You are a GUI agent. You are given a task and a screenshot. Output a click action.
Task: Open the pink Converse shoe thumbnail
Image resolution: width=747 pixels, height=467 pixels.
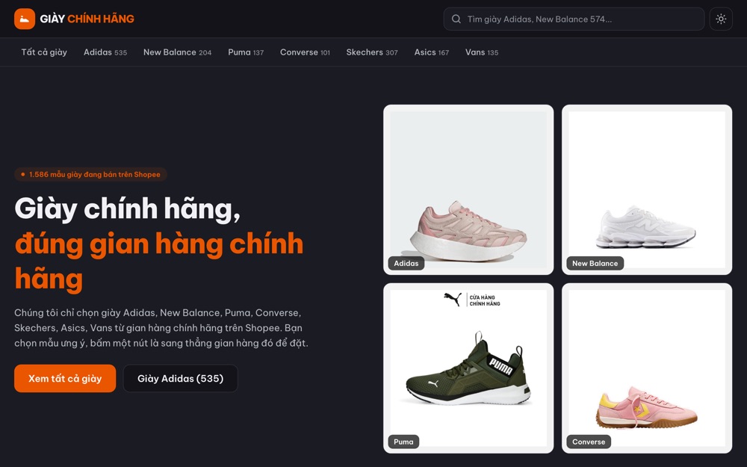tap(646, 368)
